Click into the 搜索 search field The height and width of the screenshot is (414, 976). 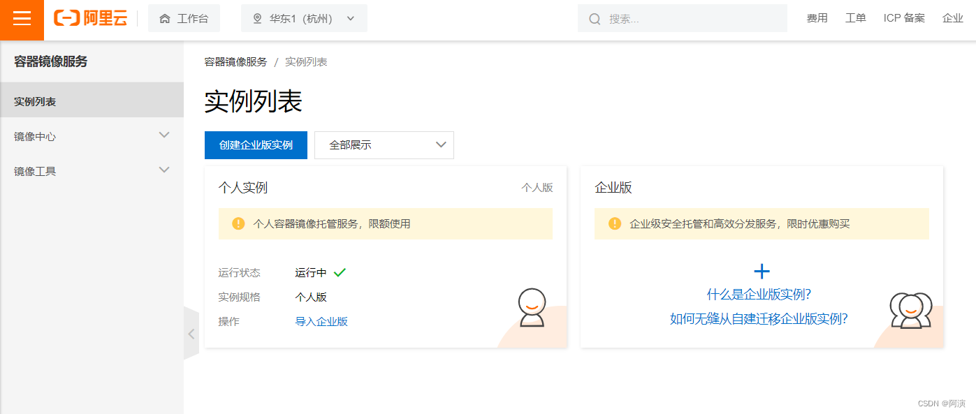coord(683,18)
